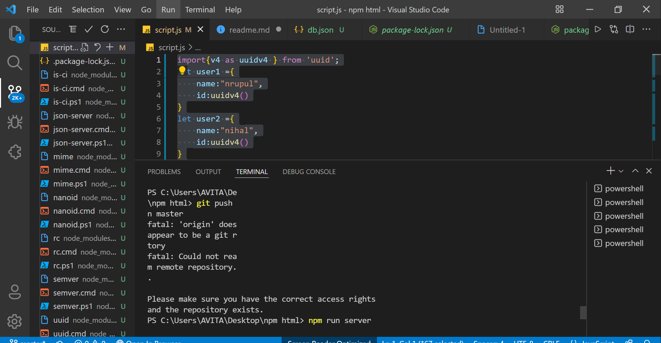Open source control more actions menu
Viewport: 661px width, 343px height.
pyautogui.click(x=121, y=29)
